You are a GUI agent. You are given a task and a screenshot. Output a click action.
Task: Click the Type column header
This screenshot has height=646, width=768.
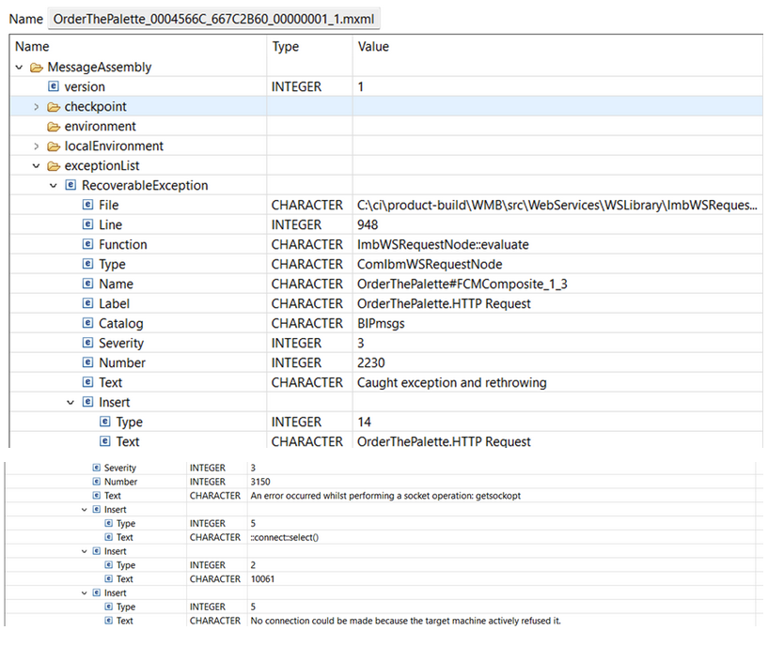click(286, 47)
